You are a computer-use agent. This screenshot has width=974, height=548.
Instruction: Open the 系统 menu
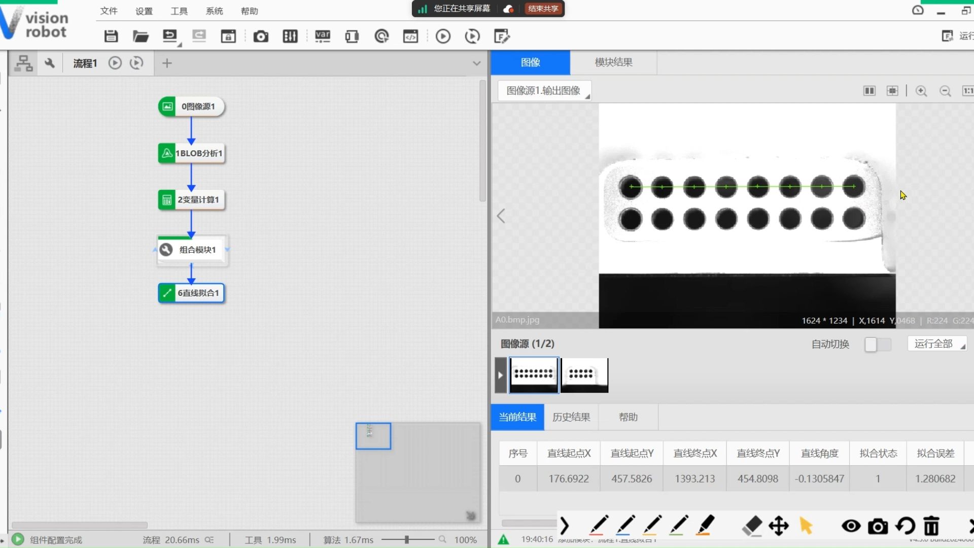[x=214, y=11]
